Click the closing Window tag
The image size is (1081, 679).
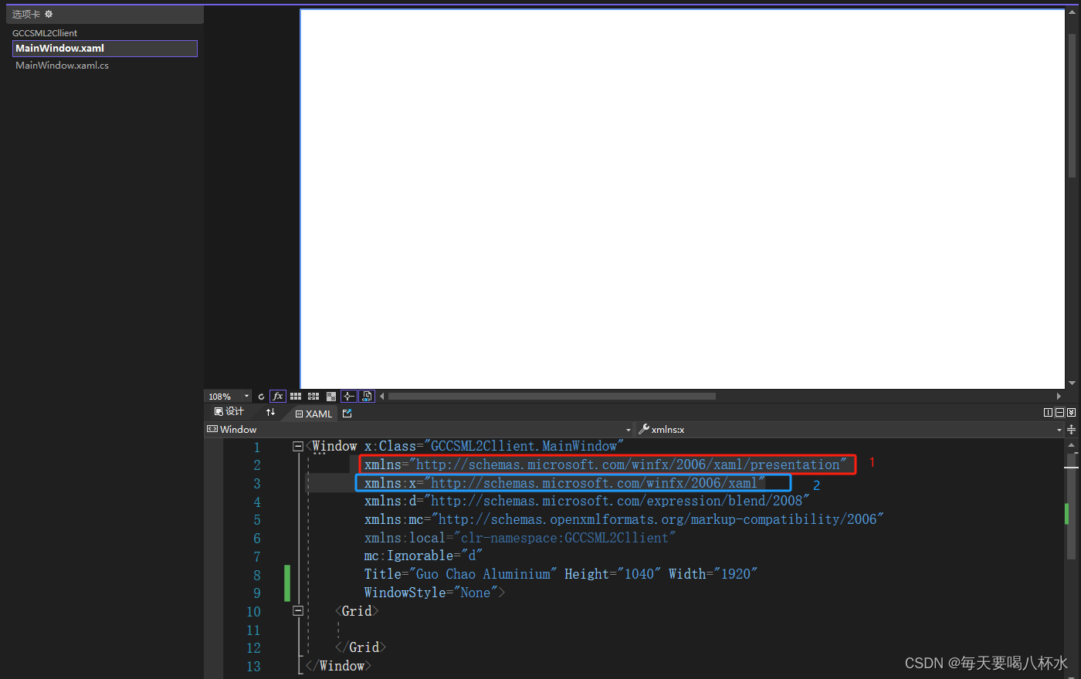coord(338,666)
